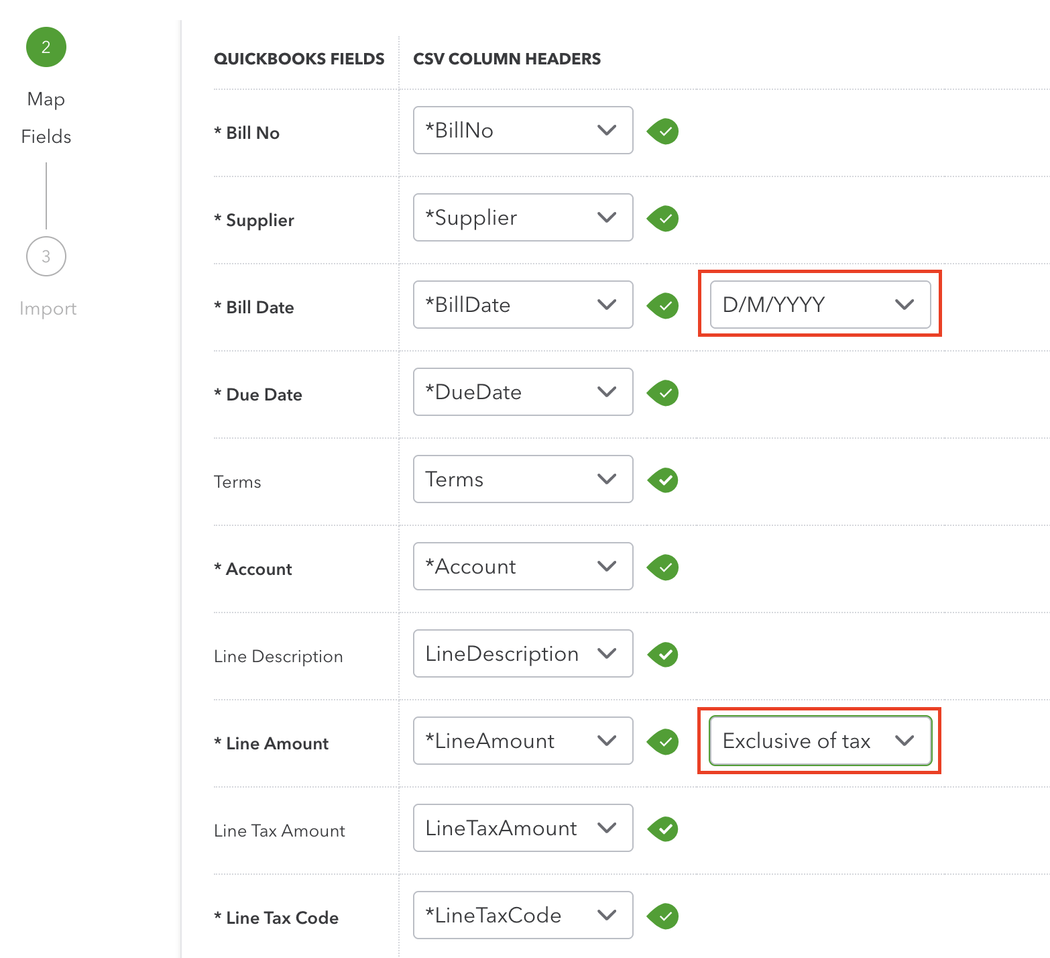This screenshot has height=958, width=1050.
Task: Select step 2 Map Fields circle
Action: tap(46, 47)
